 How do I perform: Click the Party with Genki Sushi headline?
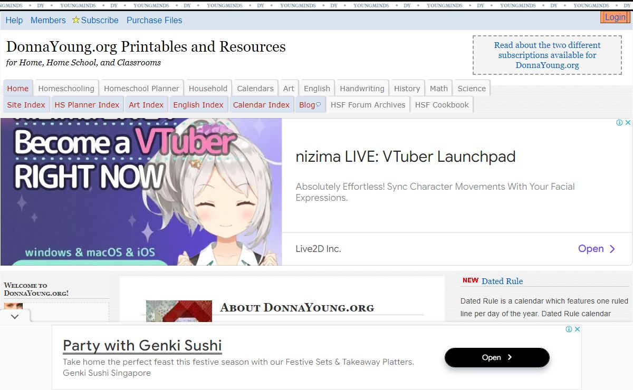click(x=142, y=346)
